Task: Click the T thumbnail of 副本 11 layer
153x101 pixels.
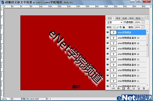Action: click(x=114, y=81)
